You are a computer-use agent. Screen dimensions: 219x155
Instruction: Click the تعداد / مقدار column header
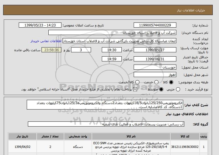point(50,137)
